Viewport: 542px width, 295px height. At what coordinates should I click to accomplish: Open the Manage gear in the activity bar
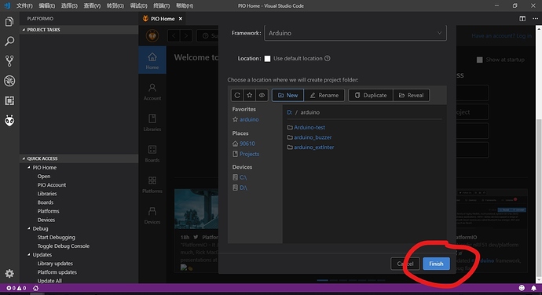[9, 274]
